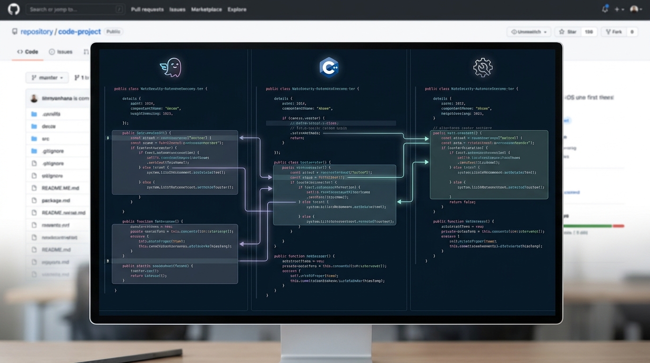Select the Public visibility badge
This screenshot has height=363, width=650.
point(113,32)
